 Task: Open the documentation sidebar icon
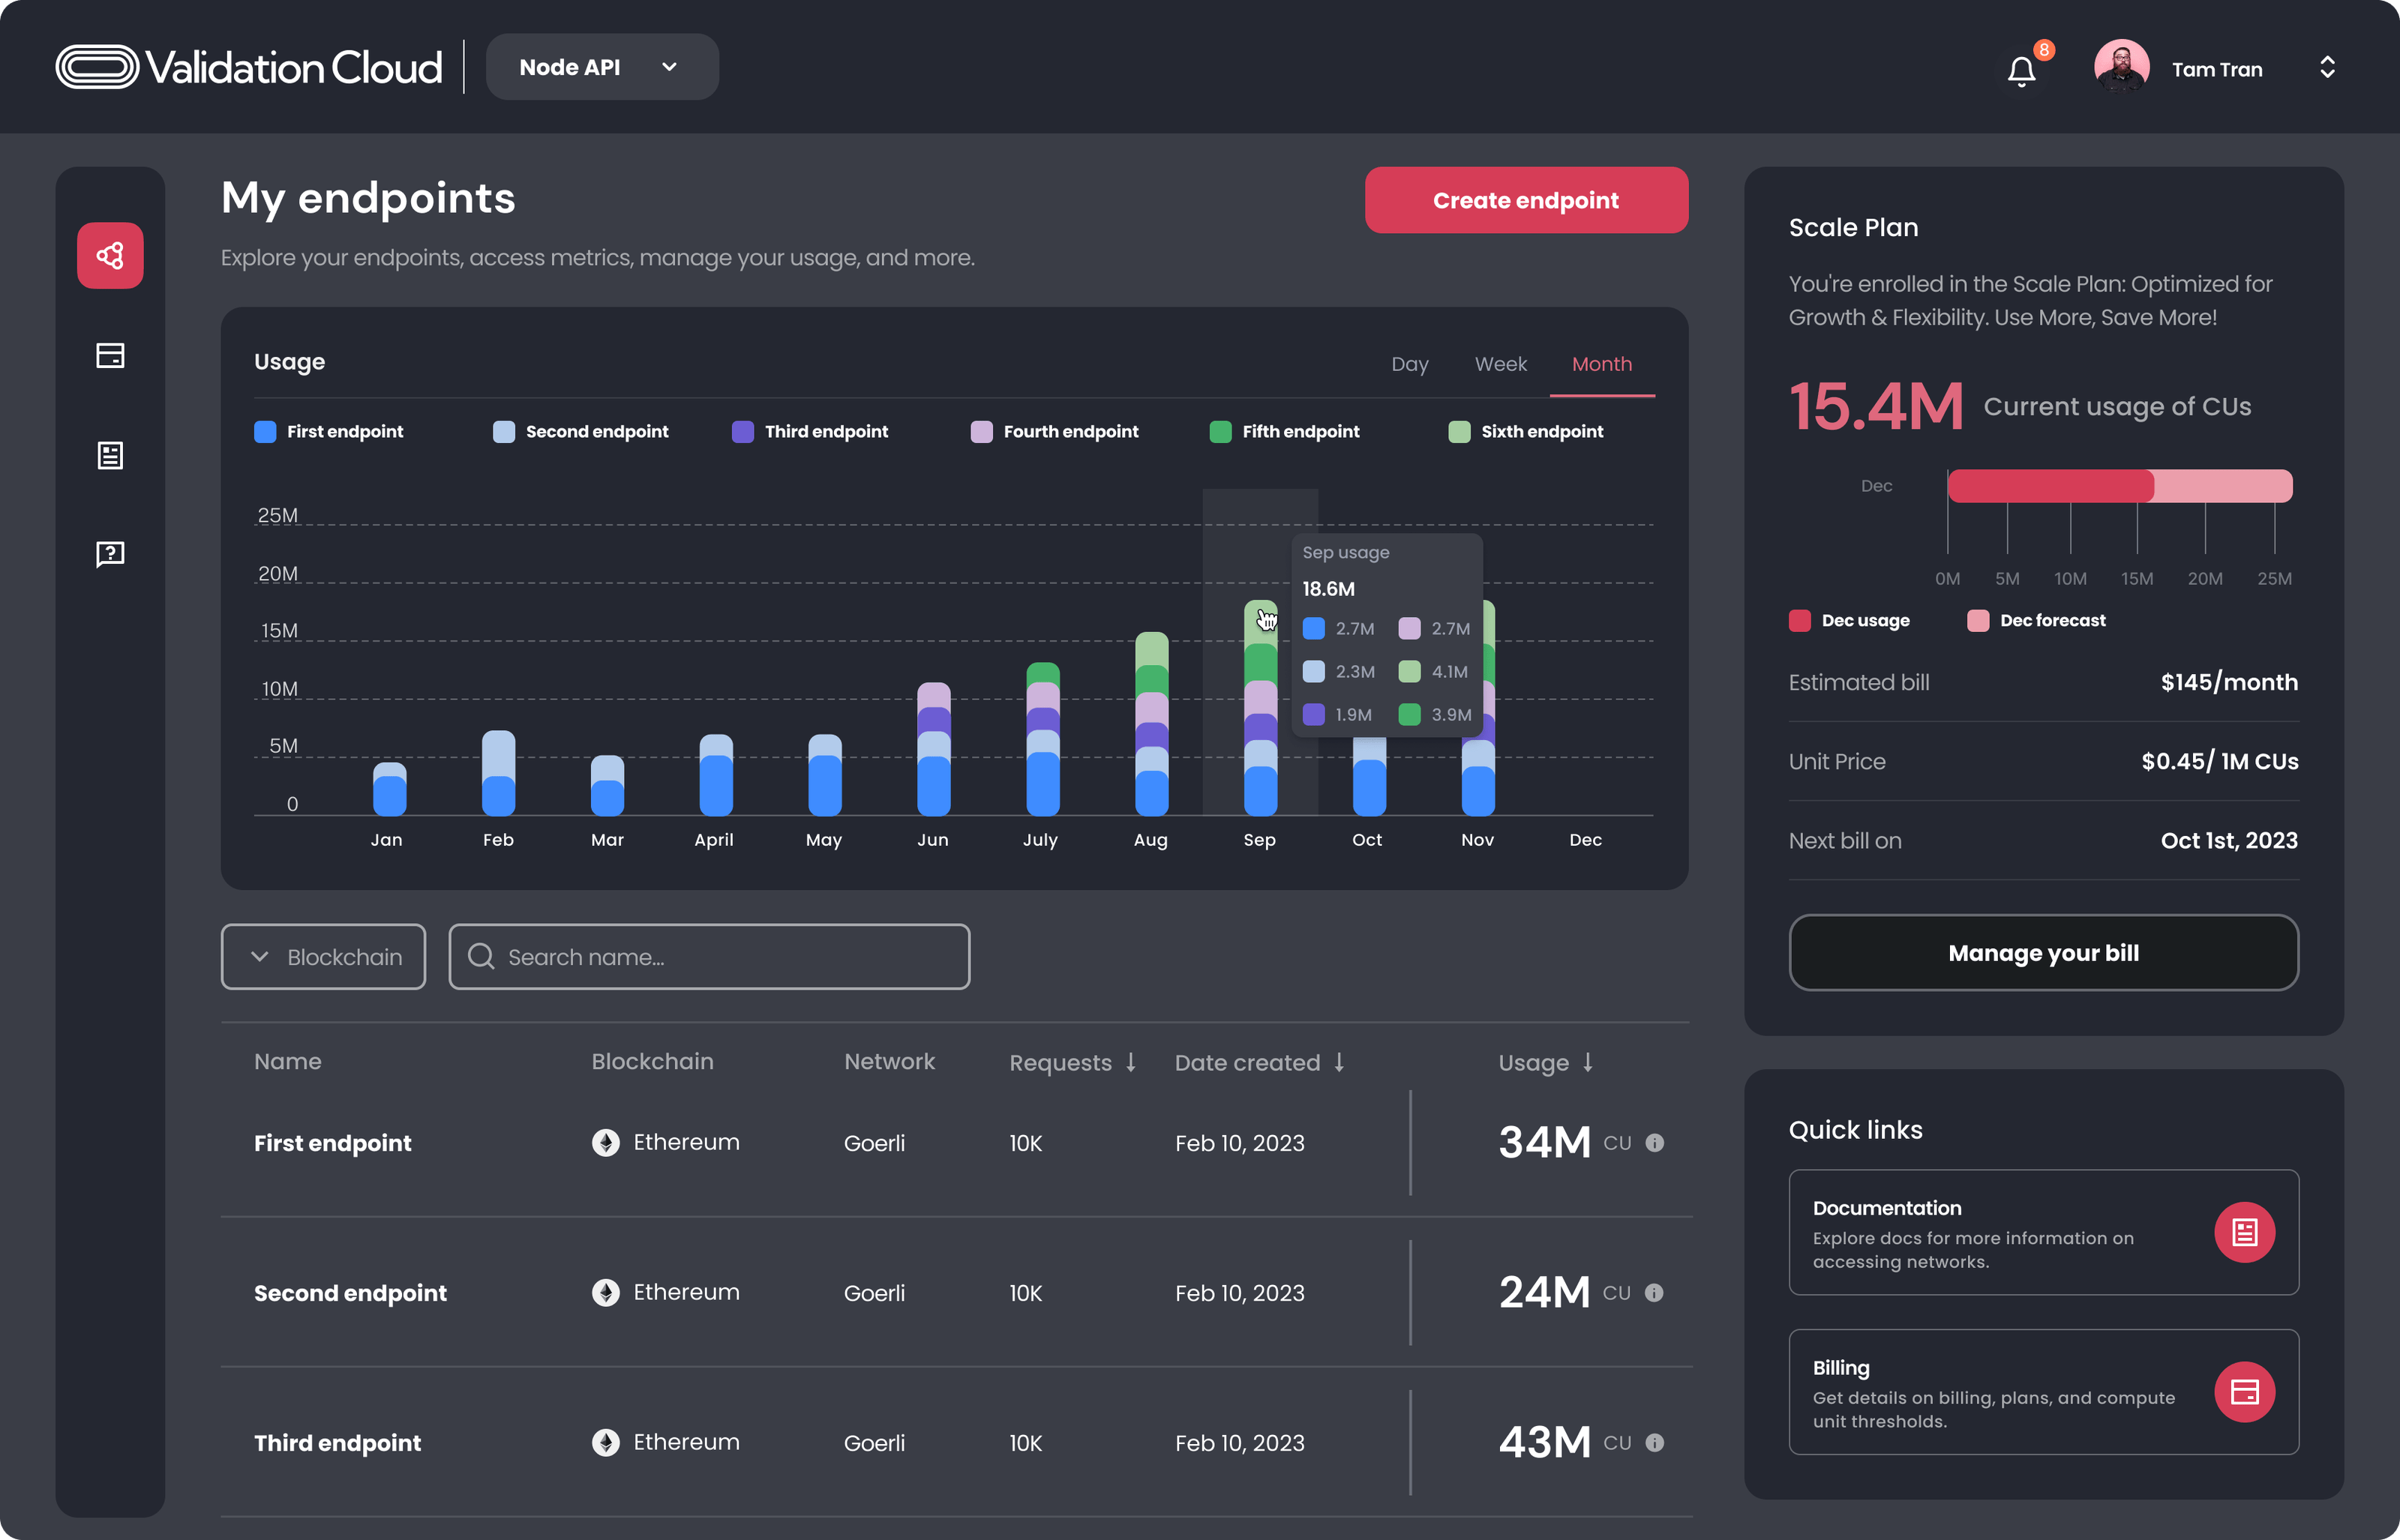pos(110,456)
